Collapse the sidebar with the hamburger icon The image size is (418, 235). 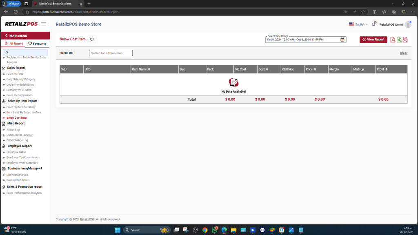point(43,24)
